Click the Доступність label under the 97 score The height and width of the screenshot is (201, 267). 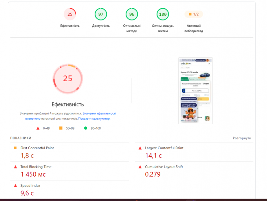click(x=101, y=26)
